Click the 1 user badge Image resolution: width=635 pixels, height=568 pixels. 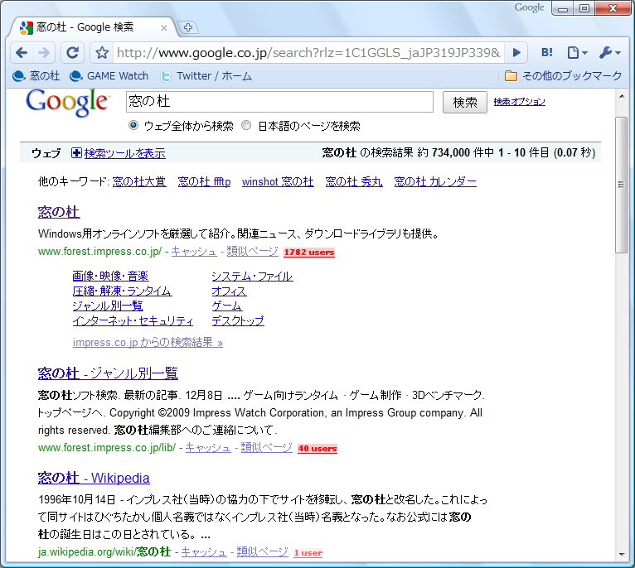tap(308, 552)
